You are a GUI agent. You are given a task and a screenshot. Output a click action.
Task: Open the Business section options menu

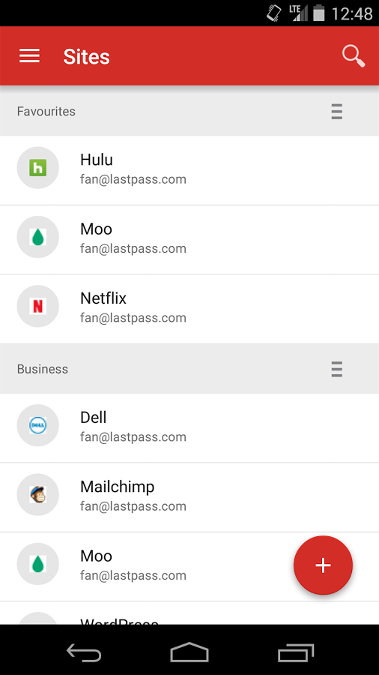coord(337,369)
